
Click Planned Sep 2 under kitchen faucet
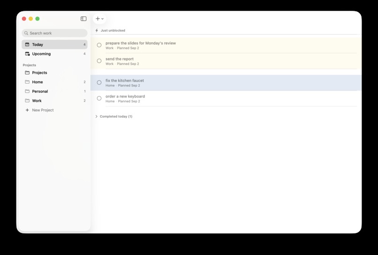pyautogui.click(x=129, y=86)
